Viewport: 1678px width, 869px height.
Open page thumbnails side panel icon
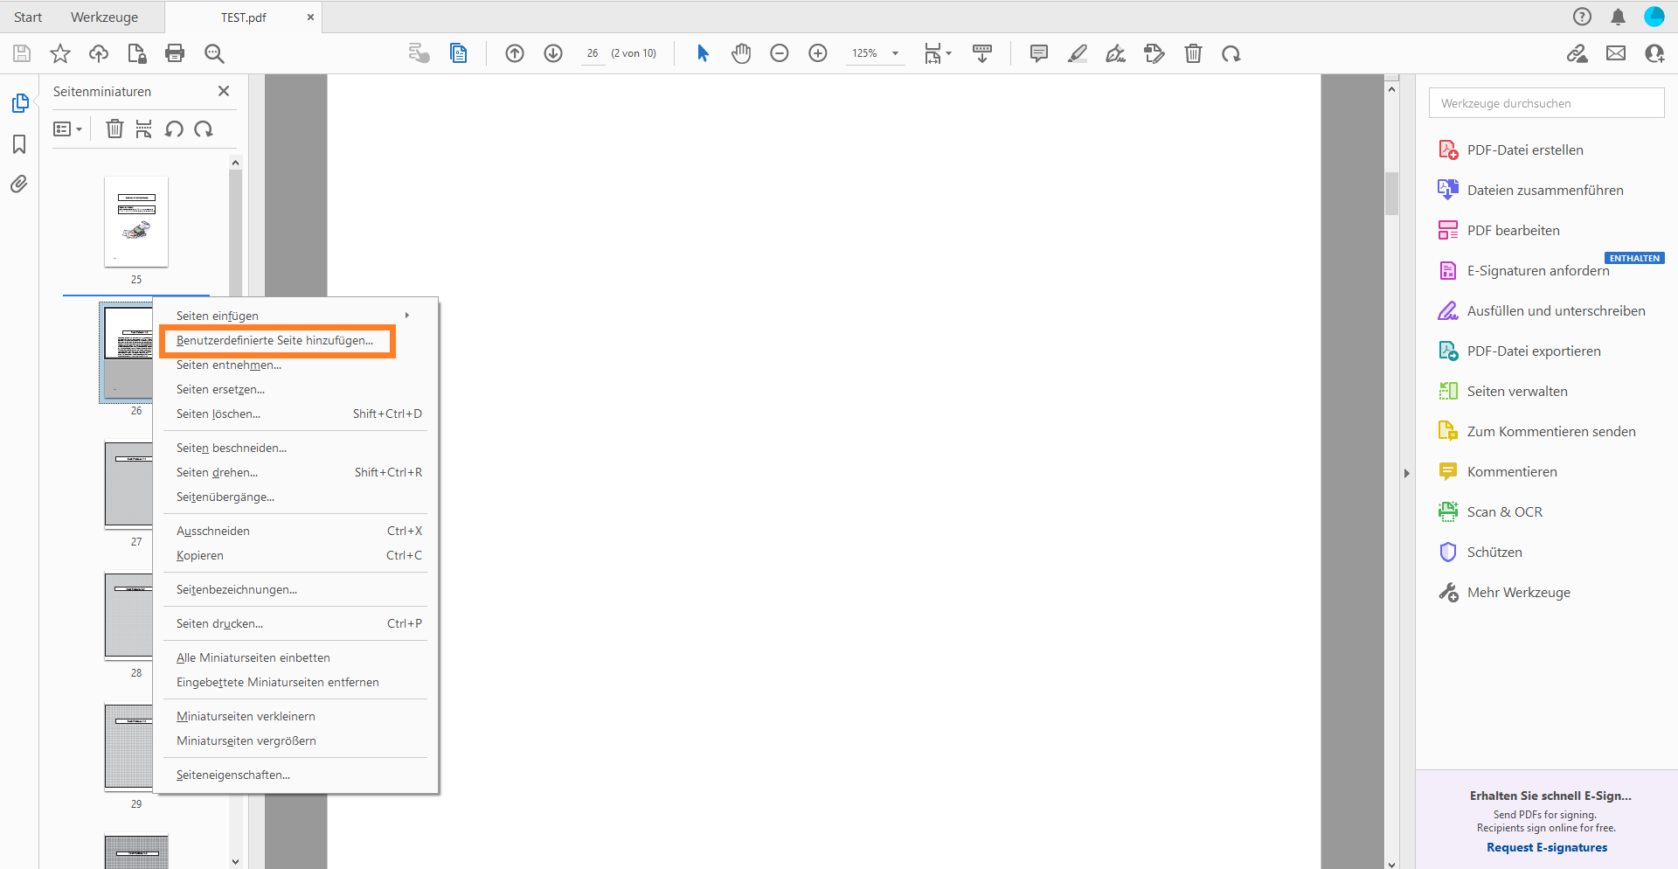19,103
